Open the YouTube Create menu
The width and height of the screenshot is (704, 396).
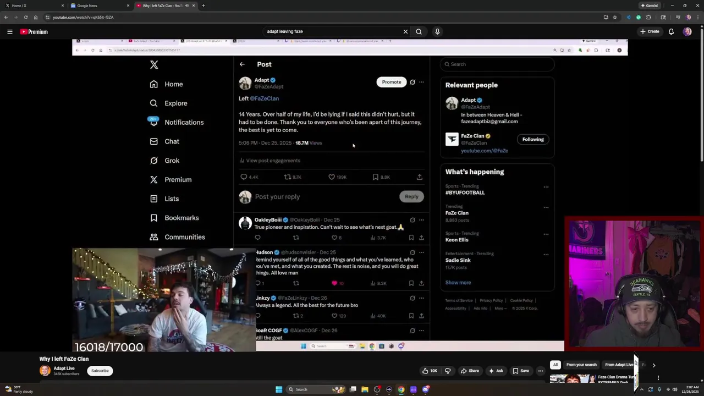[x=650, y=31]
